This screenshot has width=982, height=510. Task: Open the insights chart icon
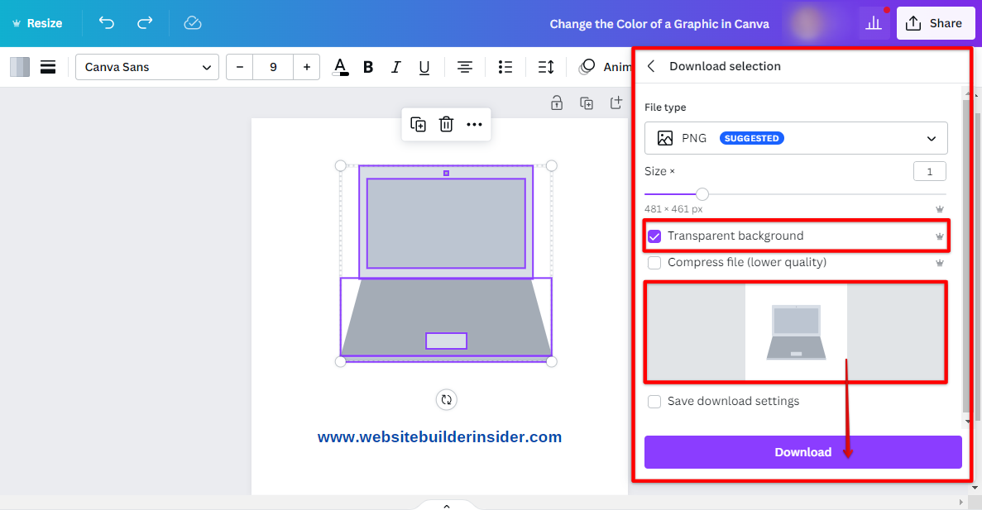coord(874,23)
